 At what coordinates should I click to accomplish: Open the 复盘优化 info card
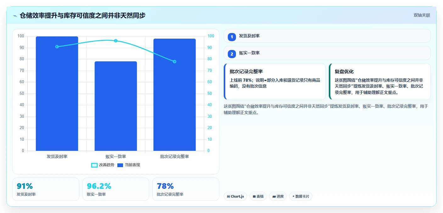tap(379, 81)
